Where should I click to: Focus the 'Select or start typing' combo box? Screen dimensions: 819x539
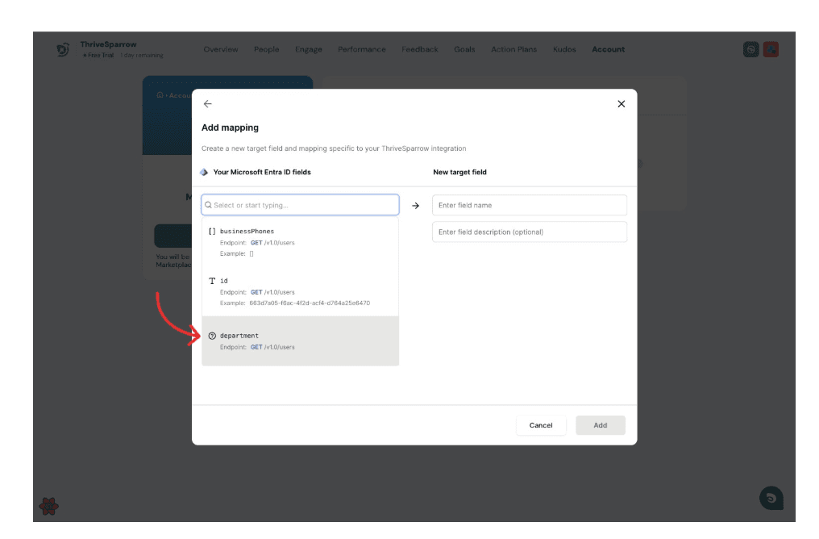click(305, 205)
